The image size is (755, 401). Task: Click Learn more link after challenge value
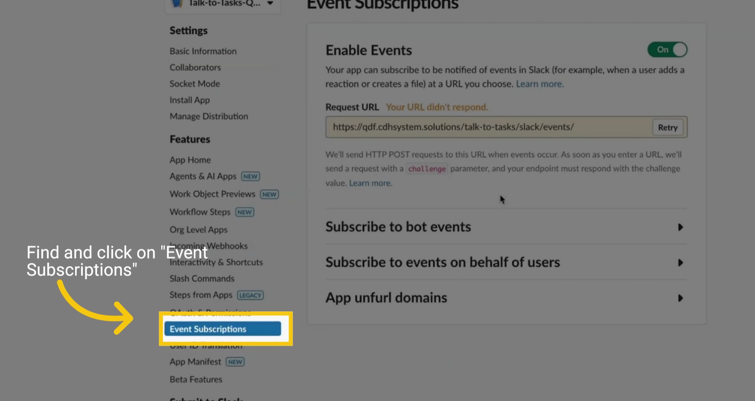[x=370, y=183]
